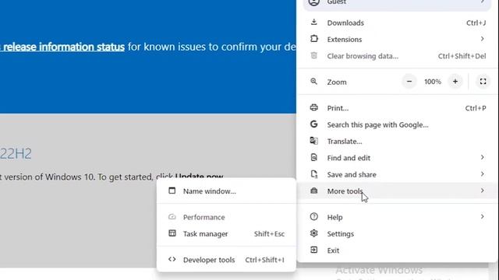Click the Find and edit icon
Screen dimensions: 499x280
click(313, 157)
